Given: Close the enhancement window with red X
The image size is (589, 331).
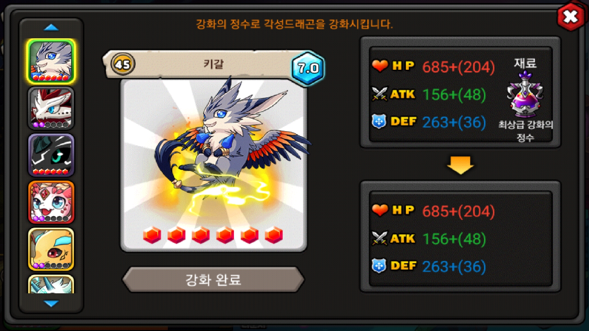Looking at the screenshot, I should [571, 17].
